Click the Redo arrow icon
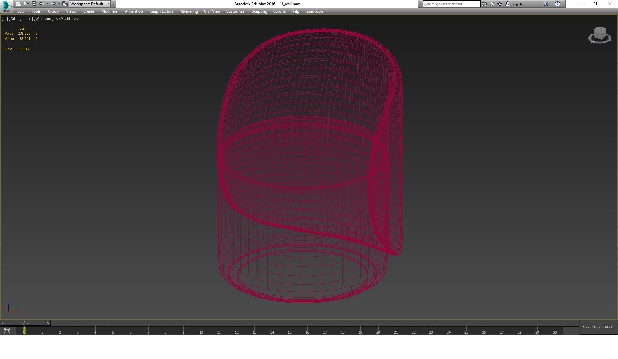618x359 pixels. 53,4
